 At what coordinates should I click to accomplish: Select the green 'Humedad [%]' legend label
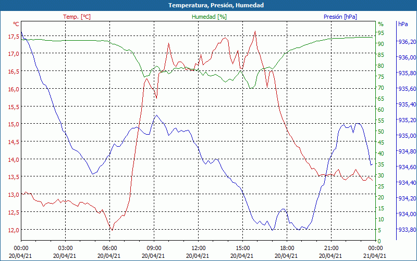coord(209,17)
